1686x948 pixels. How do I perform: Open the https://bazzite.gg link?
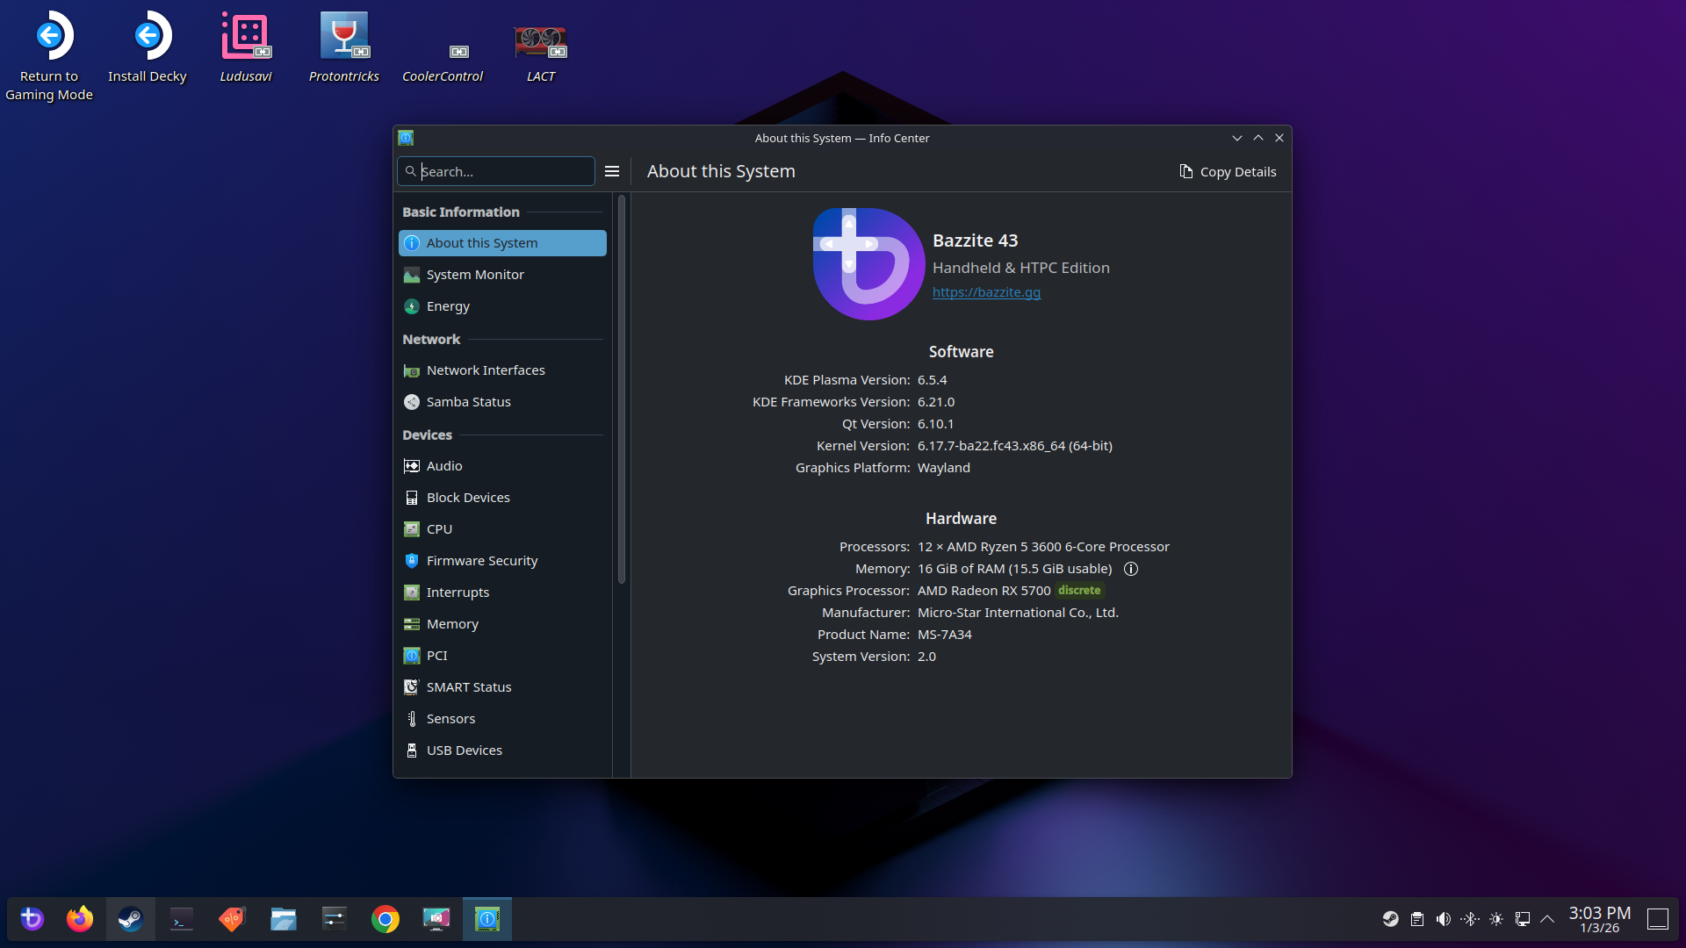pyautogui.click(x=986, y=292)
